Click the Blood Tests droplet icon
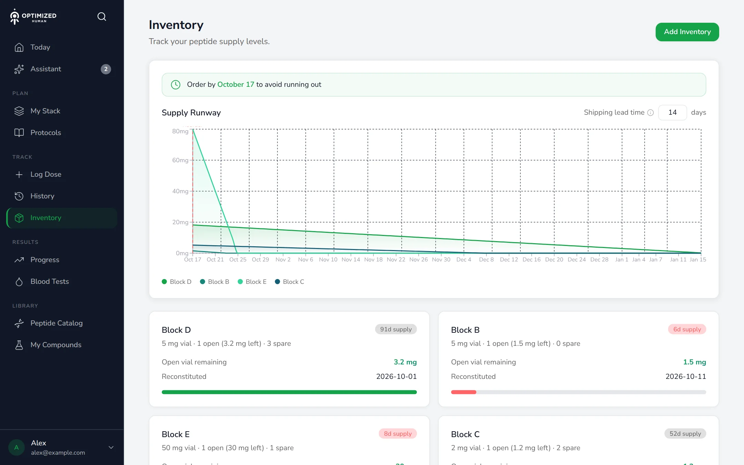Screen dimensions: 744x465 19,281
